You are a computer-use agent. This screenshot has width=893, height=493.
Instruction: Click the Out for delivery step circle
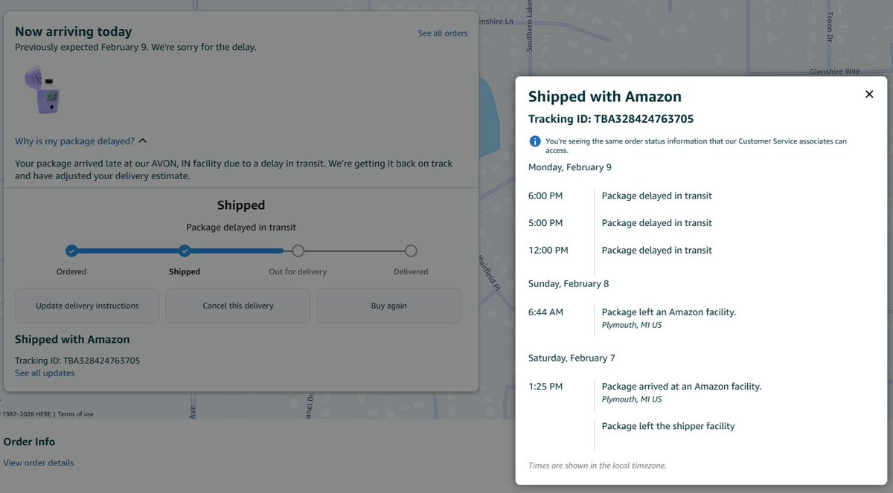coord(298,251)
